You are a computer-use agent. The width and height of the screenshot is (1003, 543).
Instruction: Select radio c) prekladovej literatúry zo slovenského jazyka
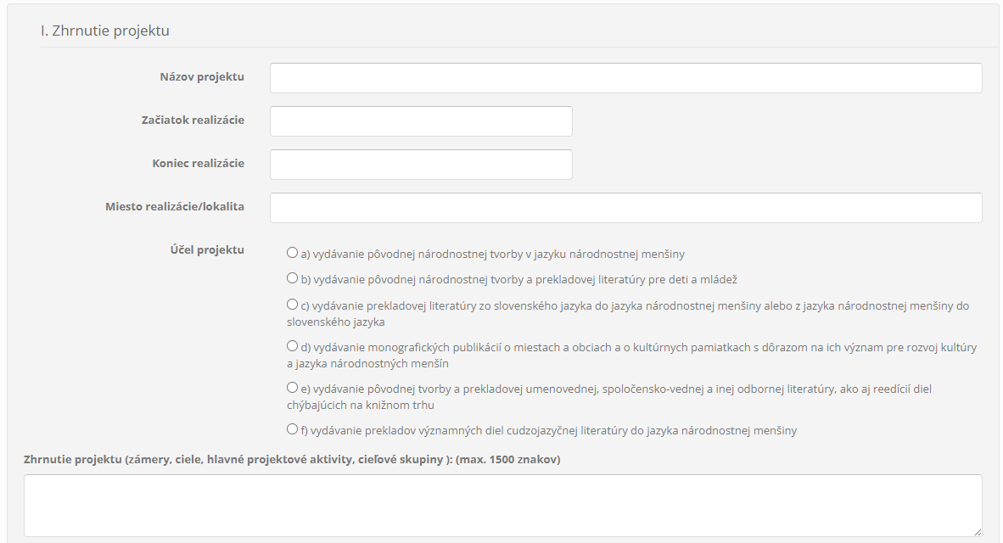(x=293, y=304)
